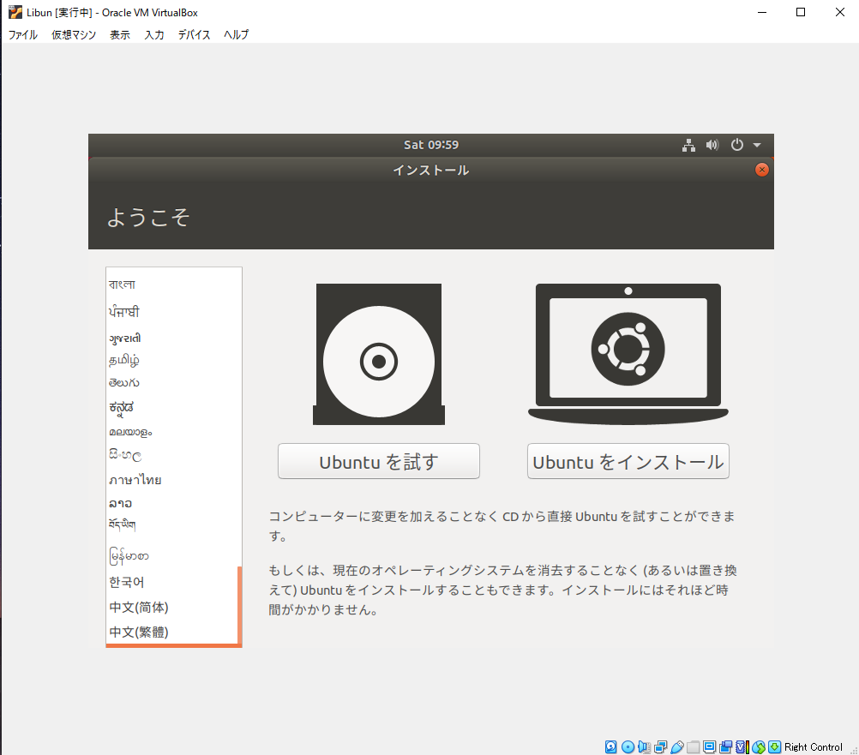Click the Right Control host key label

pyautogui.click(x=813, y=746)
